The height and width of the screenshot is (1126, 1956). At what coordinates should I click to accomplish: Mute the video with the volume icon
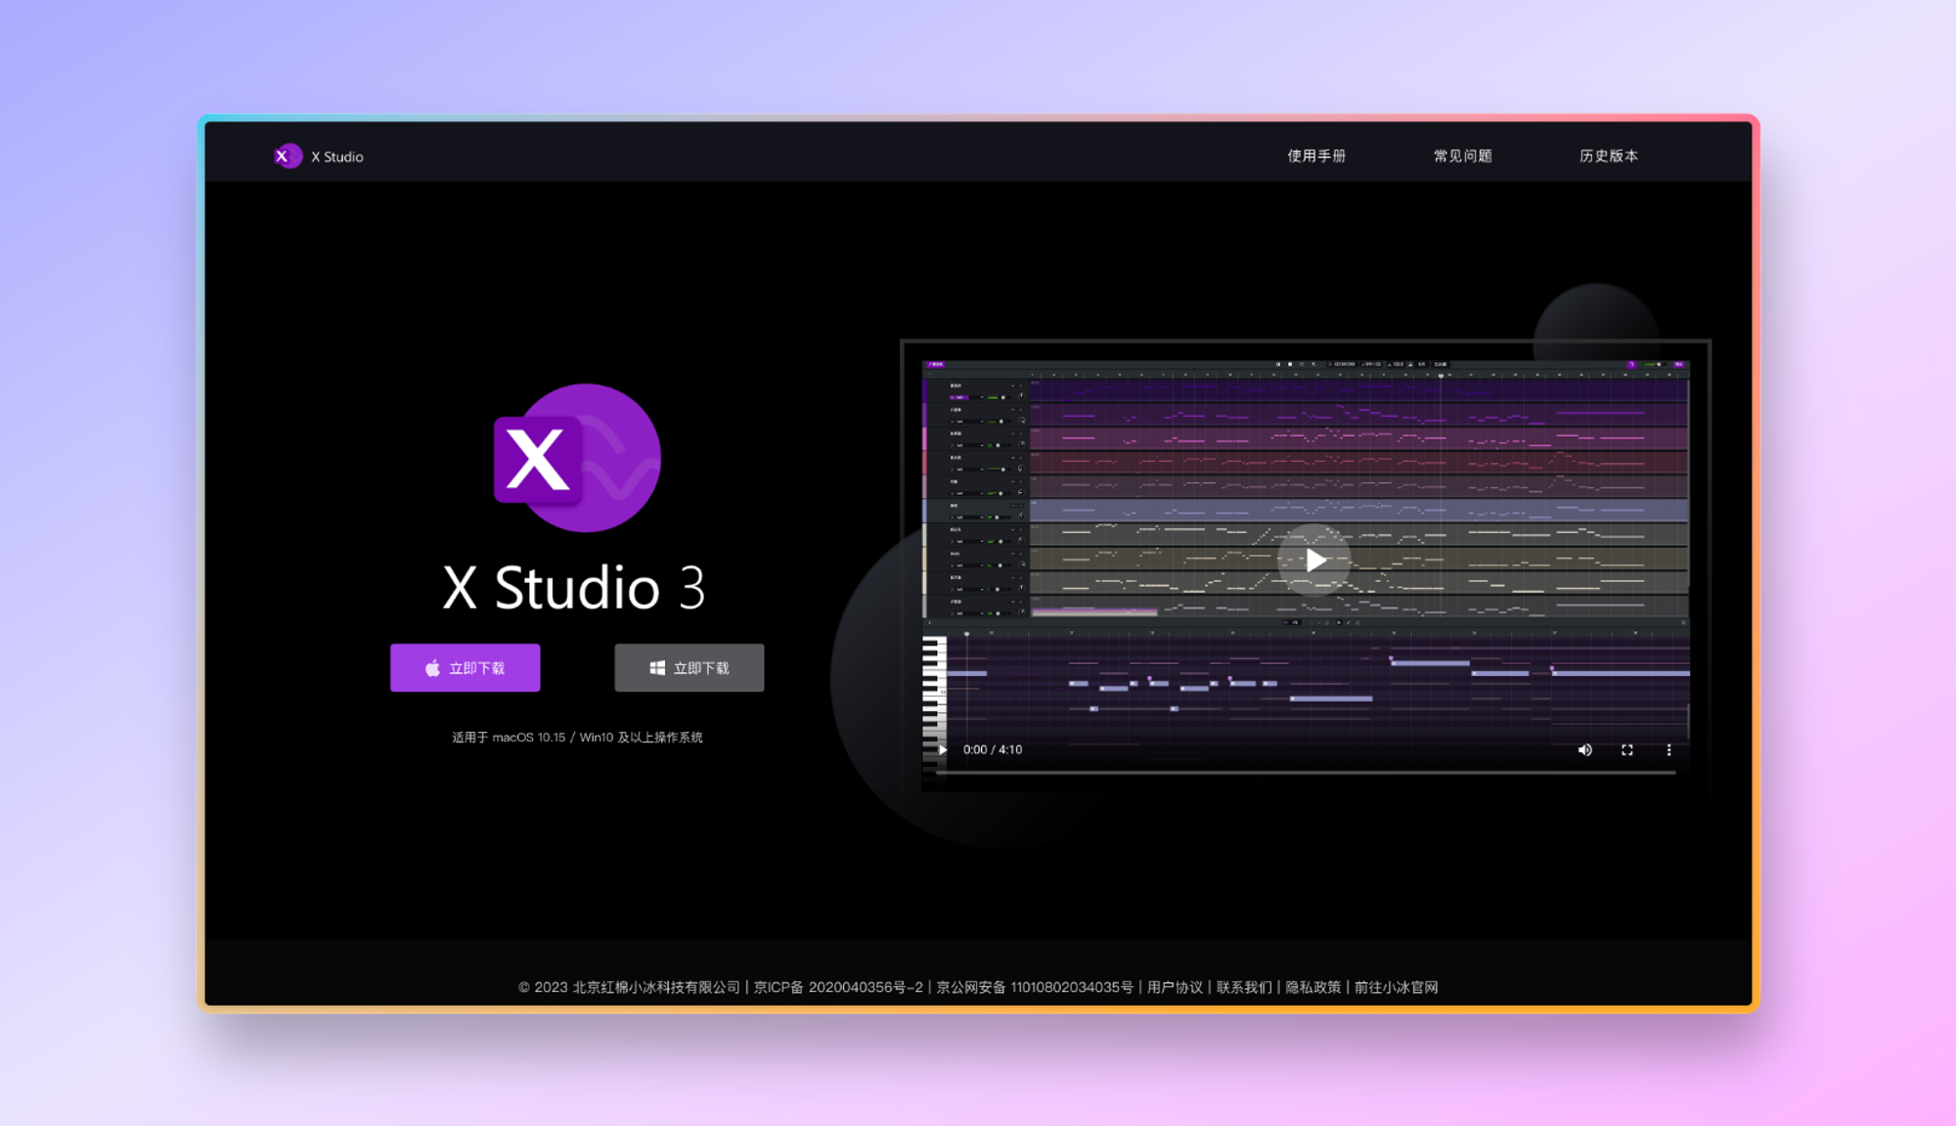pyautogui.click(x=1585, y=749)
